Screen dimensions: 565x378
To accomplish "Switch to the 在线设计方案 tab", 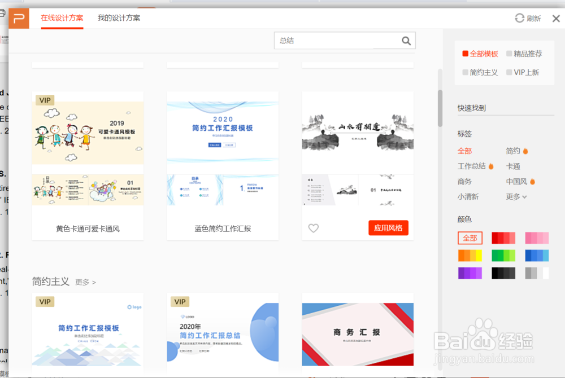I will click(61, 18).
